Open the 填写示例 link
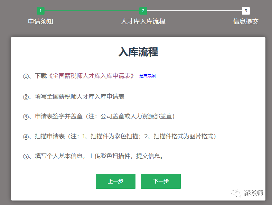This screenshot has height=205, width=272. 148,76
